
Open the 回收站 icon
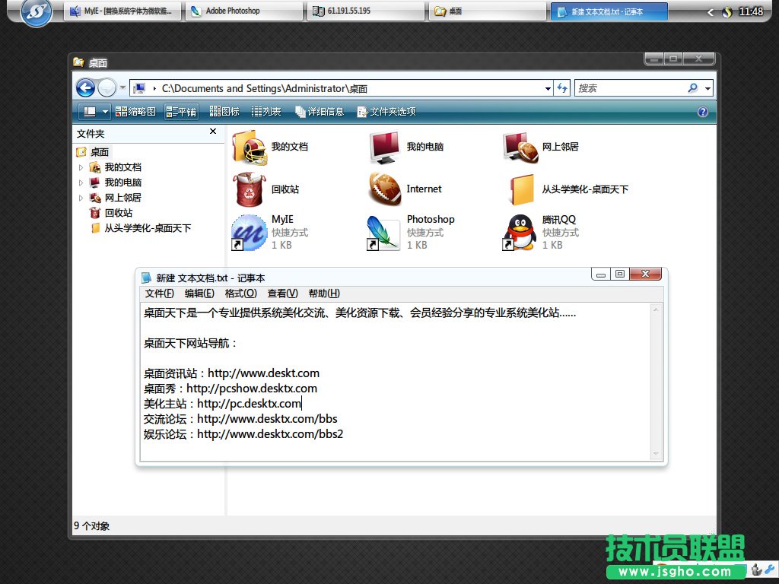247,189
